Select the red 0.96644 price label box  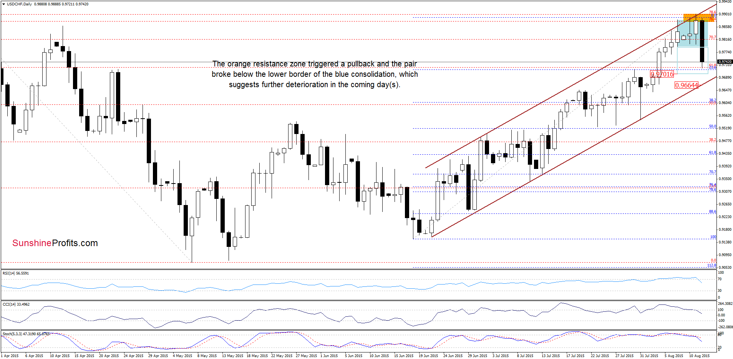687,85
